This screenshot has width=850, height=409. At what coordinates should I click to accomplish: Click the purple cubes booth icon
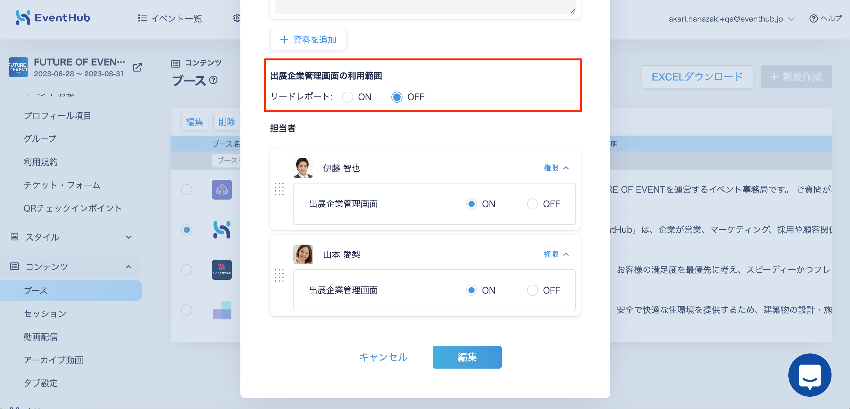[222, 190]
